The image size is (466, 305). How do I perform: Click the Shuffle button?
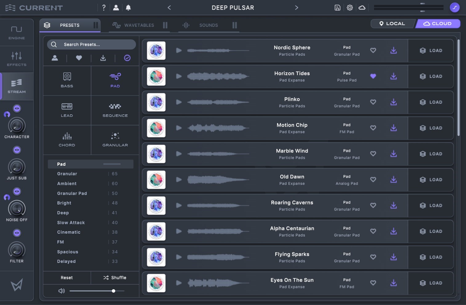(x=115, y=278)
